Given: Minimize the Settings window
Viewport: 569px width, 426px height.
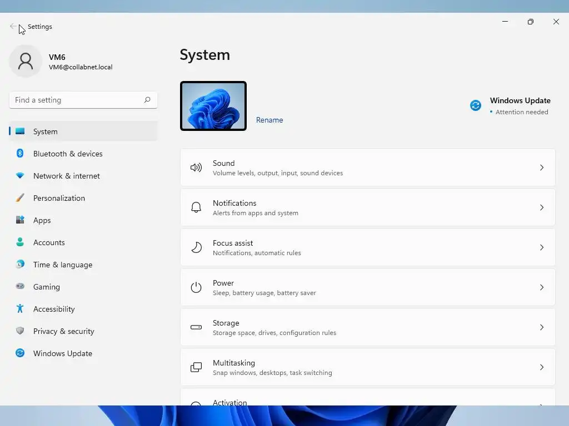Looking at the screenshot, I should [x=505, y=22].
